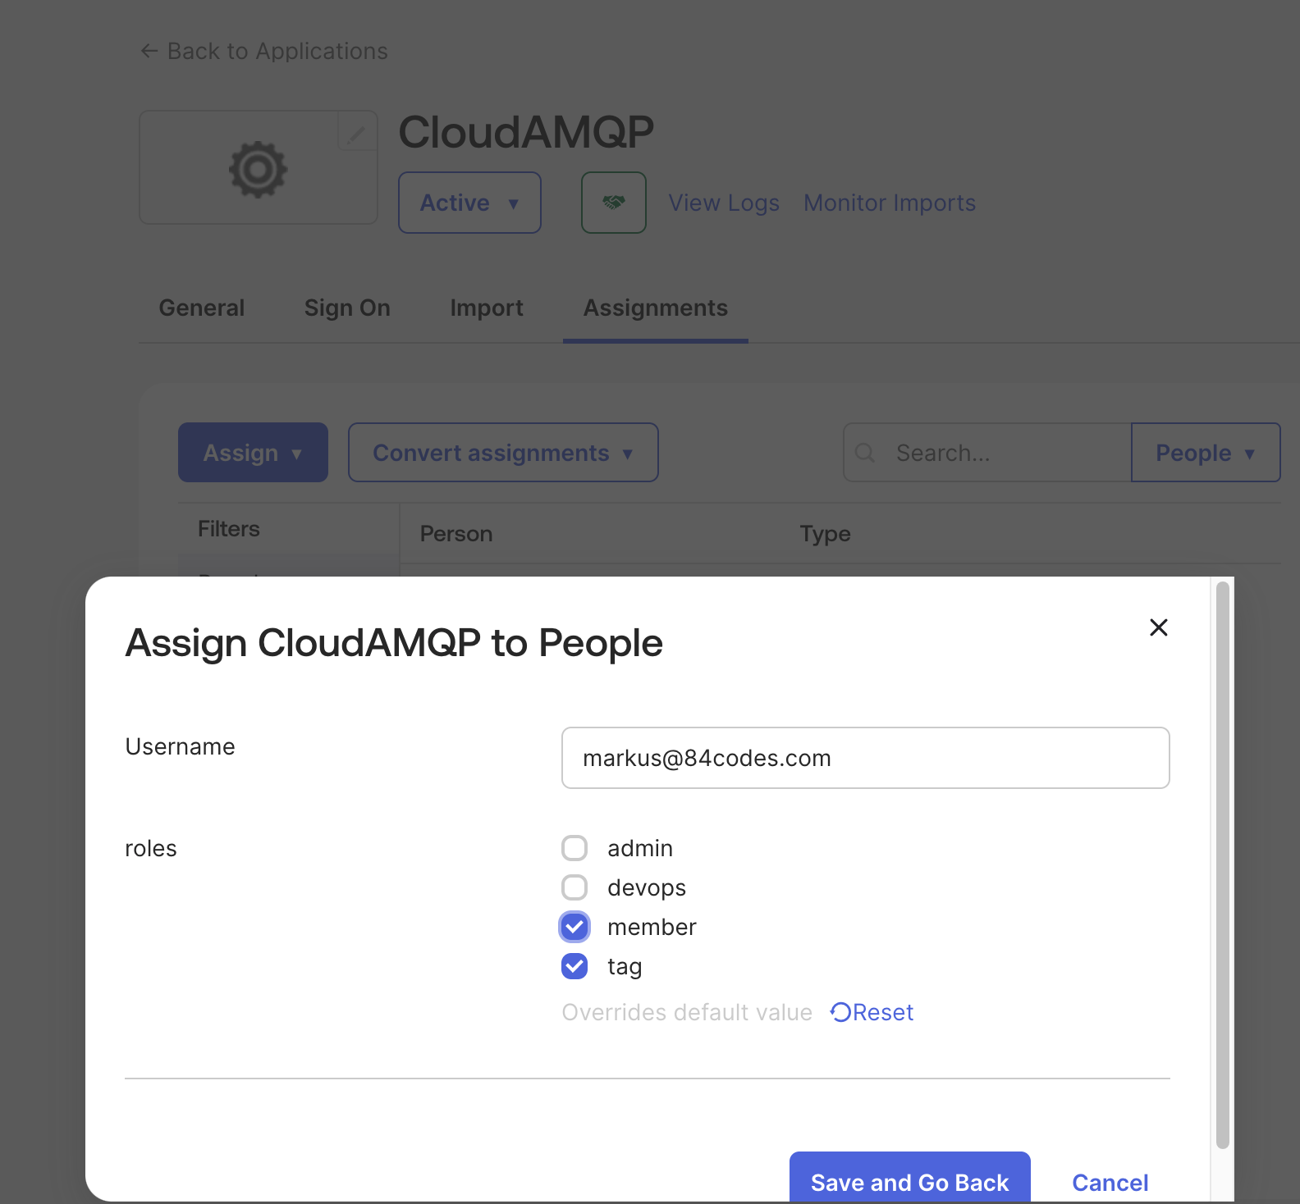Click the Search assignments field

987,453
